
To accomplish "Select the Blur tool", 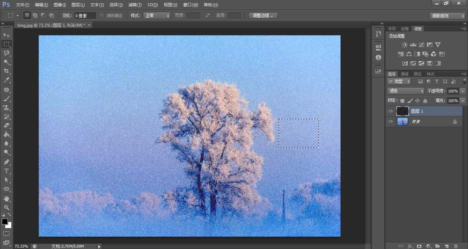I will point(6,143).
